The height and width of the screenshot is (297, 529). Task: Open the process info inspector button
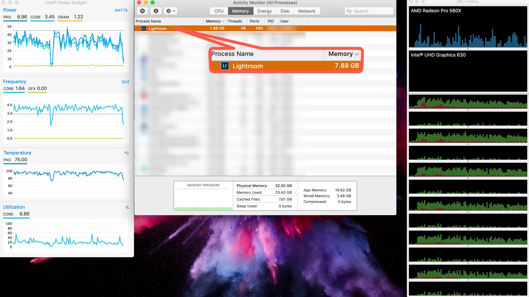(x=156, y=11)
